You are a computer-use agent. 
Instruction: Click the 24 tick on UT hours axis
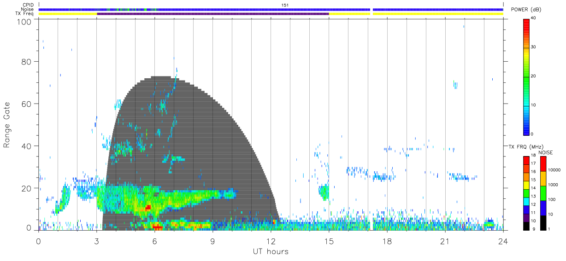point(503,241)
